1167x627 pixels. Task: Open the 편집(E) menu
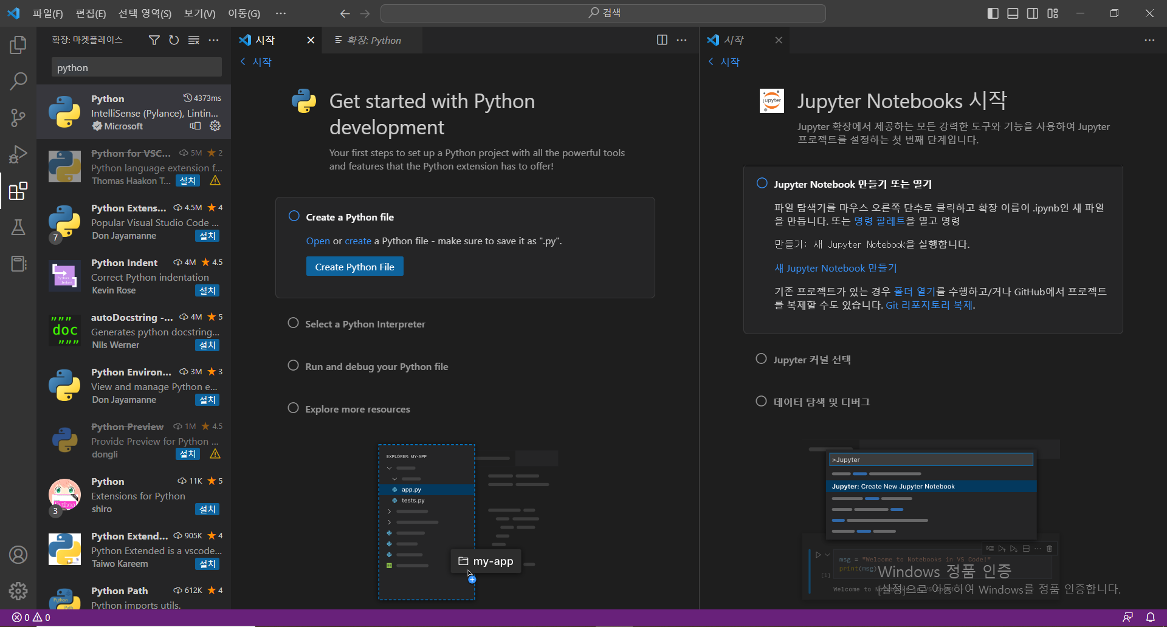(x=91, y=13)
